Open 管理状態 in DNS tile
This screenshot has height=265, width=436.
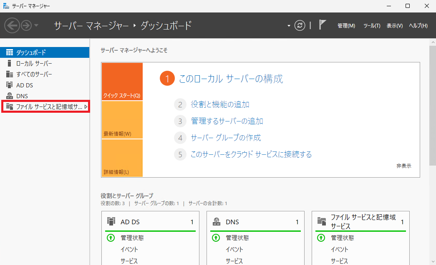237,238
